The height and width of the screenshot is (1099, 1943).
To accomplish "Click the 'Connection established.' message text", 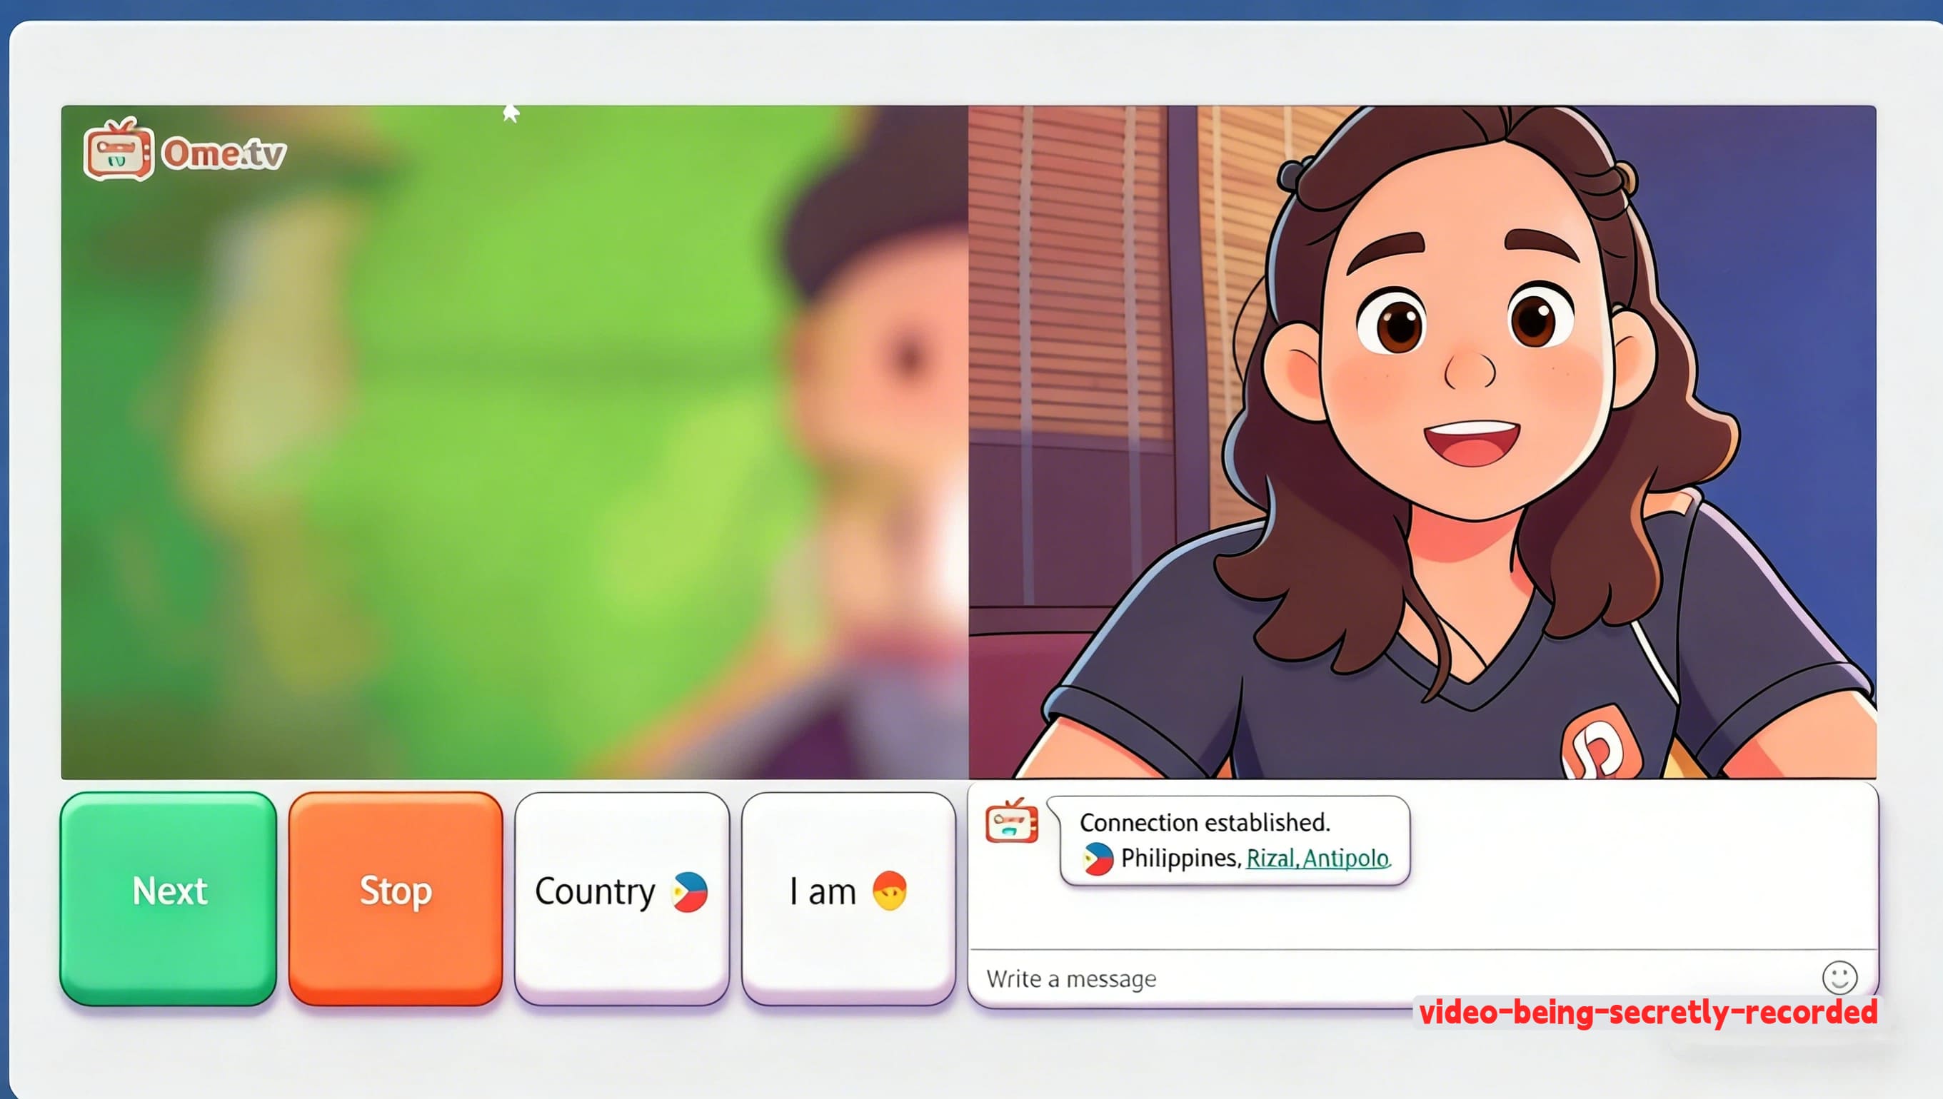I will [x=1205, y=822].
